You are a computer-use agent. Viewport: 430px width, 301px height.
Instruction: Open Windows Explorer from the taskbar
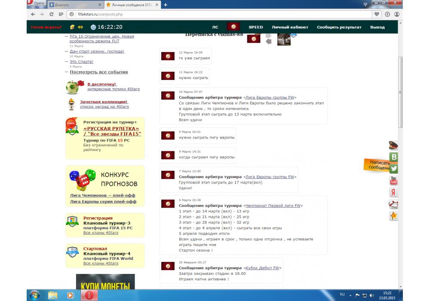[x=53, y=295]
